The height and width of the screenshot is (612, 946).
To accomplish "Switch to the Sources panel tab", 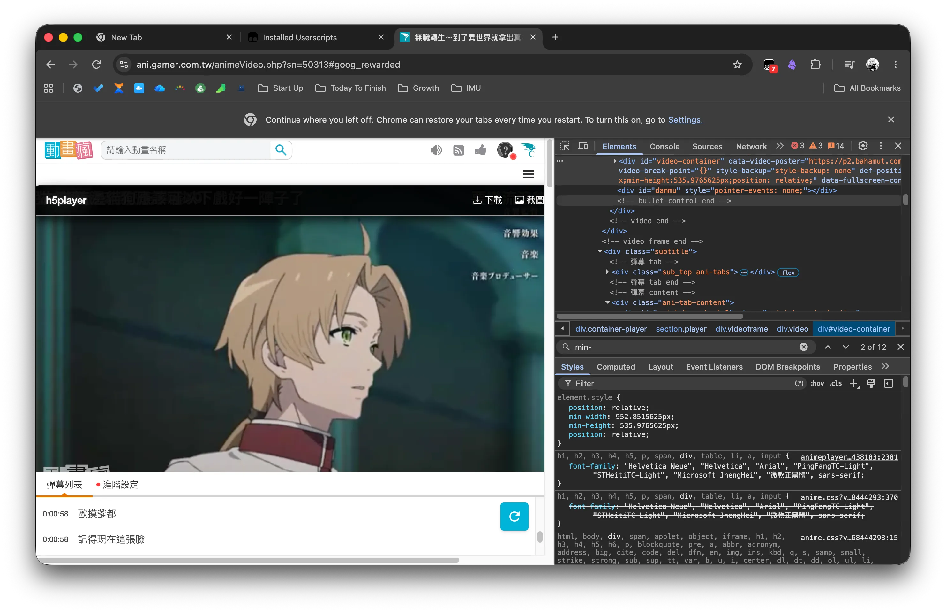I will 707,146.
